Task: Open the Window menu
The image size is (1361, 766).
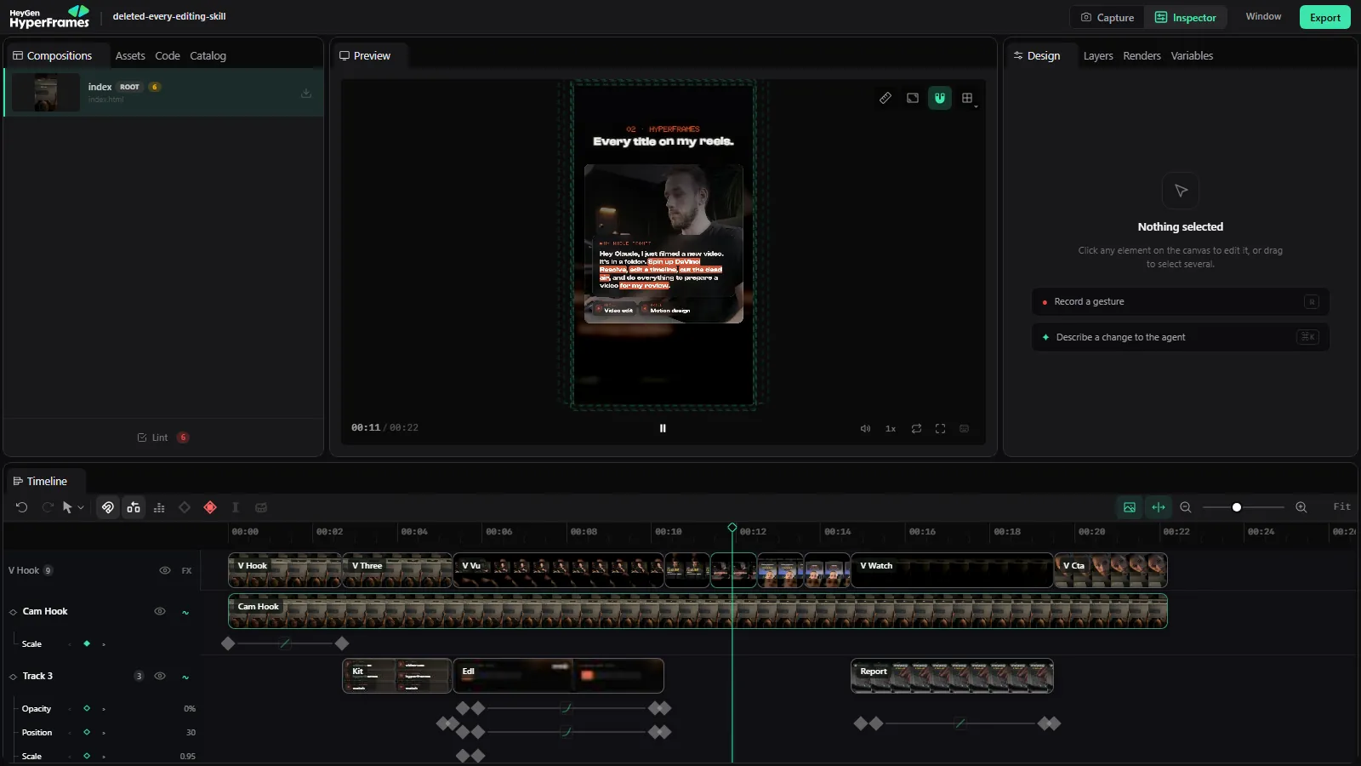Action: (1263, 16)
